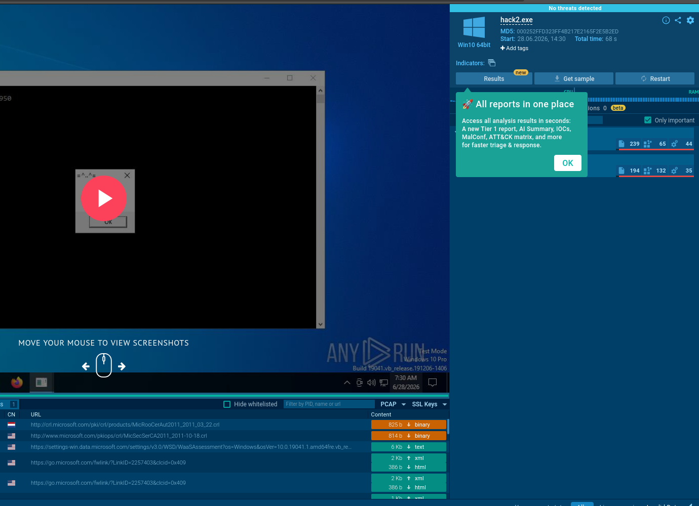Open the settings gear icon
Screen dimensions: 699x506
coord(690,20)
